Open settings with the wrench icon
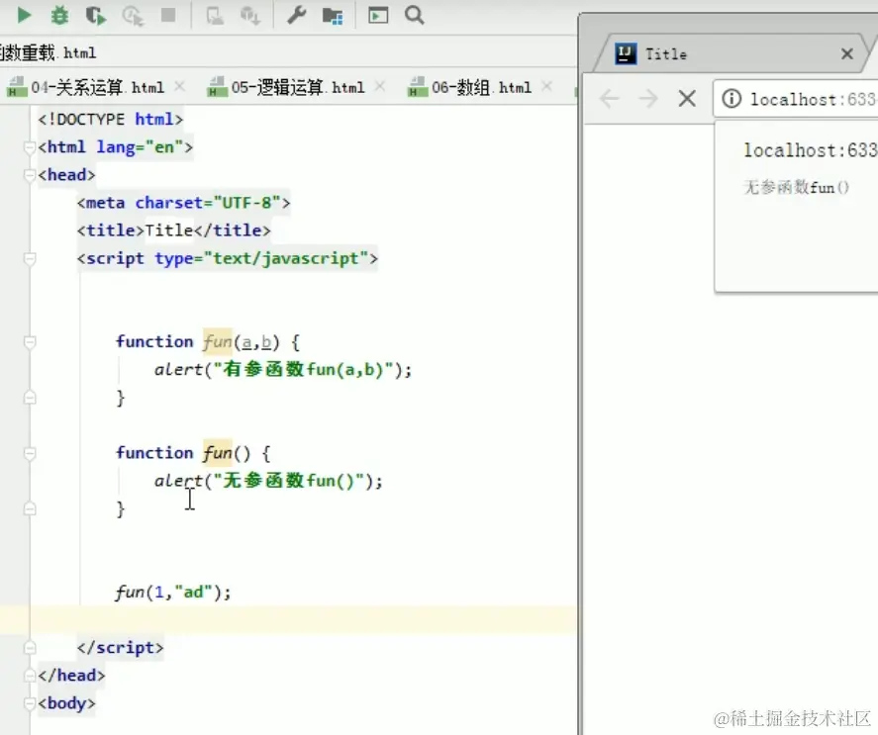878x735 pixels. (x=296, y=15)
